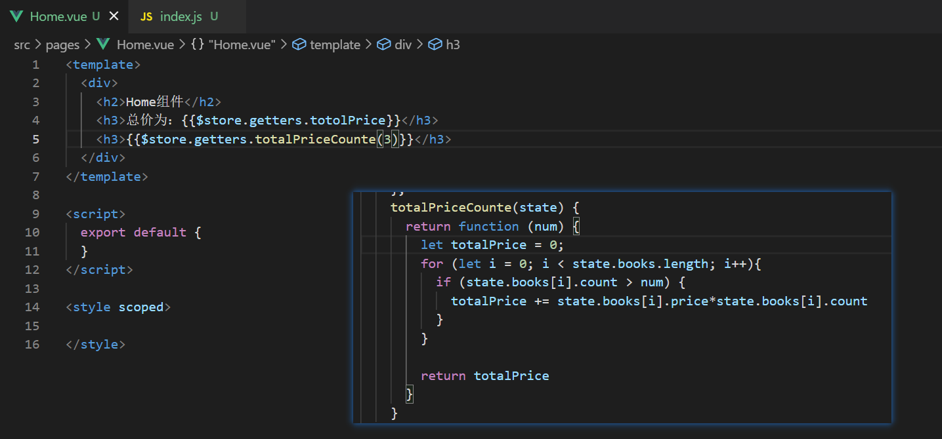
Task: Click the if count > num condition
Action: pyautogui.click(x=561, y=282)
